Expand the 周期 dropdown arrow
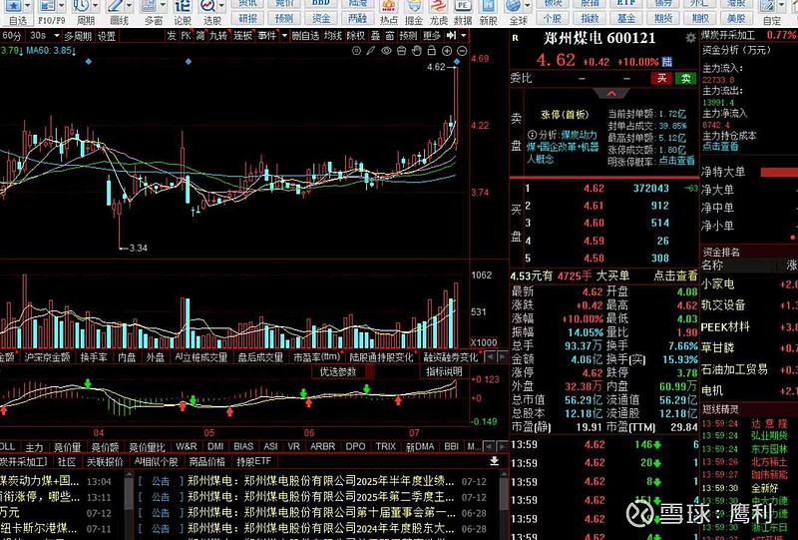798x540 pixels. [x=96, y=6]
